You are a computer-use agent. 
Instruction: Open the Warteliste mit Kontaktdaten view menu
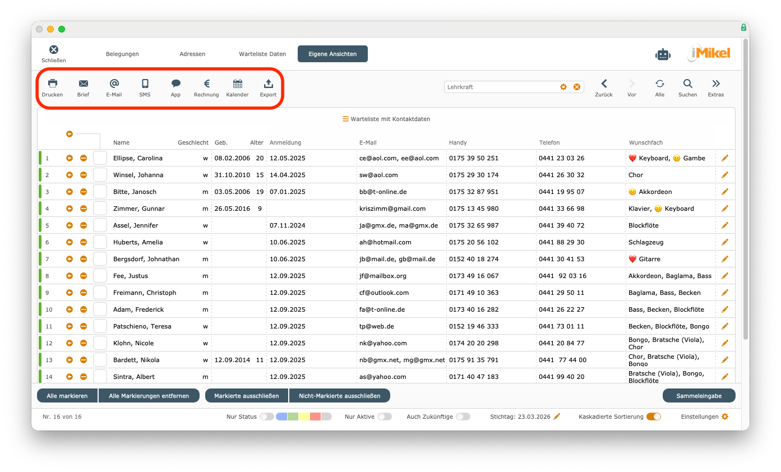click(346, 119)
